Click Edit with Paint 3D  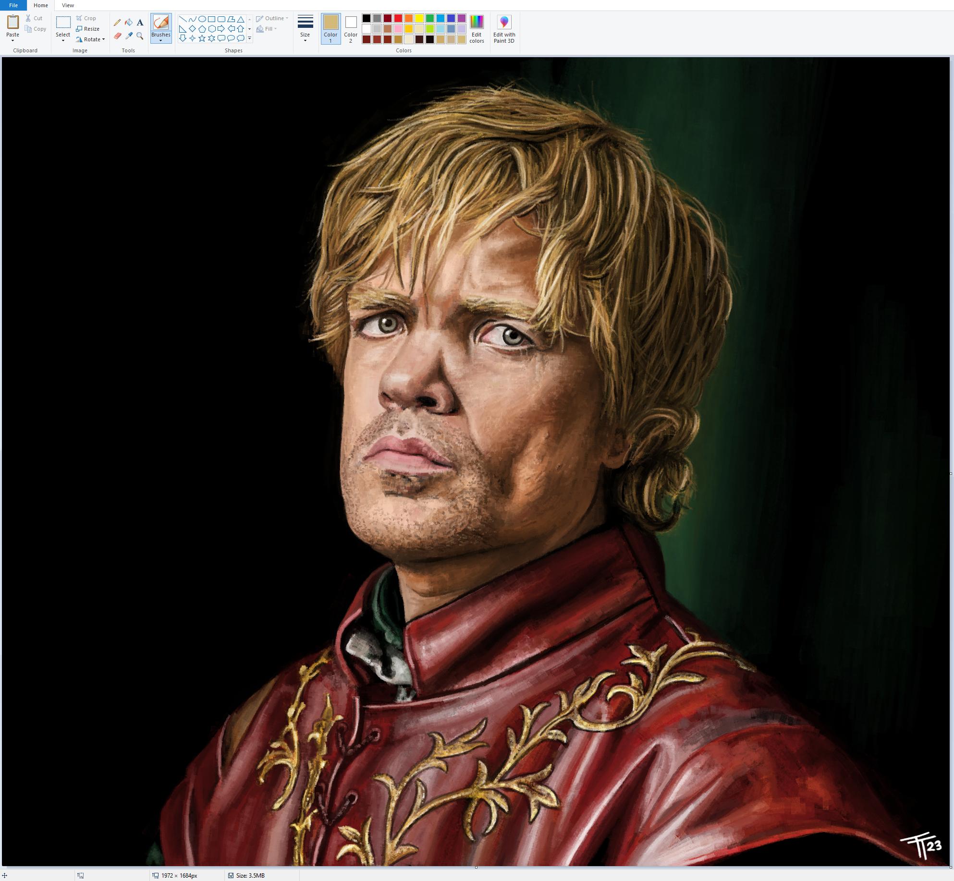[x=504, y=29]
